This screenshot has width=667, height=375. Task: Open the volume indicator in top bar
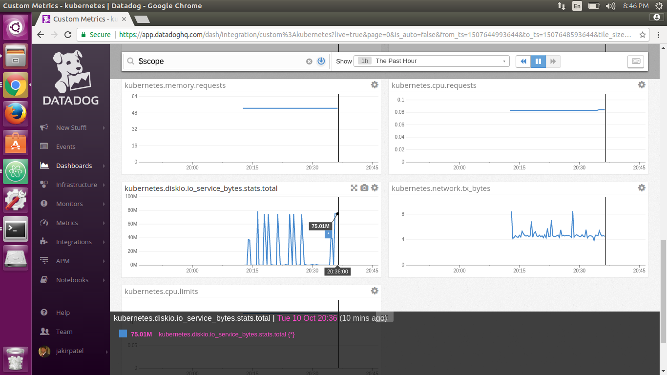tap(610, 6)
